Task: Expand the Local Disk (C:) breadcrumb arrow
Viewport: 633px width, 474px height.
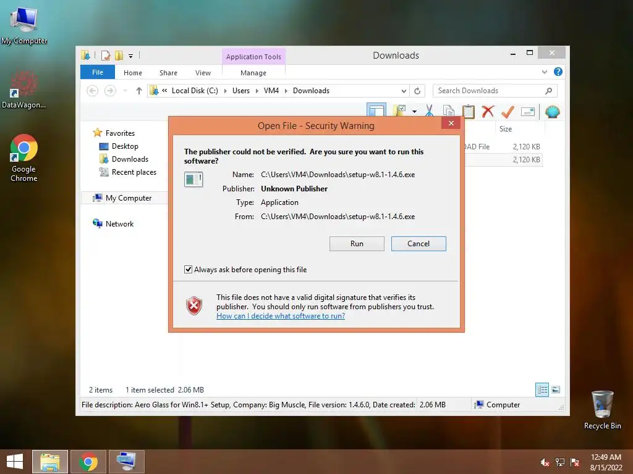Action: click(225, 91)
